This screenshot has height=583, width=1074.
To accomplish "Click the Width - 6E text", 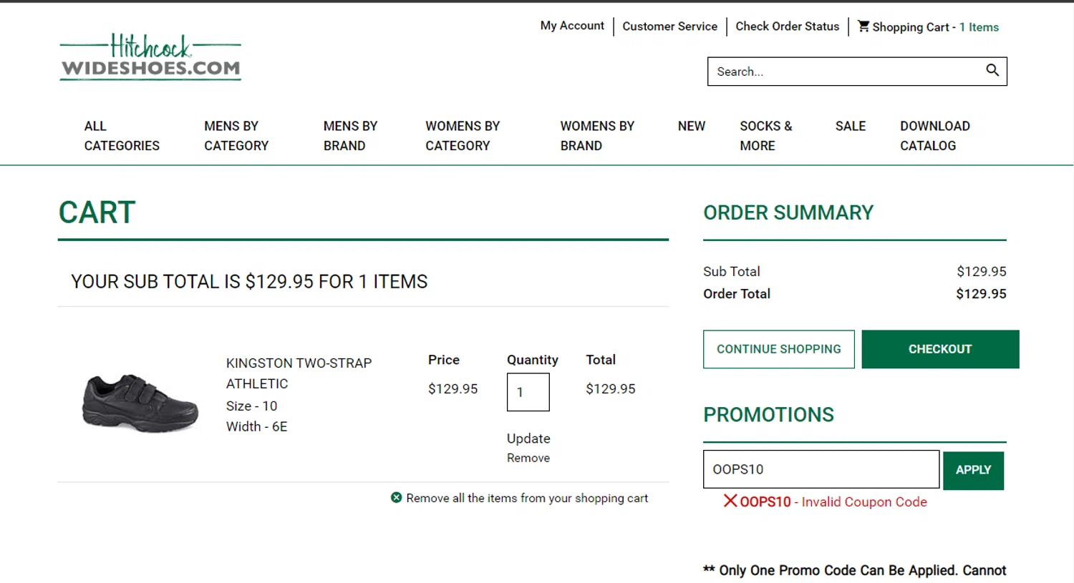I will click(x=256, y=427).
